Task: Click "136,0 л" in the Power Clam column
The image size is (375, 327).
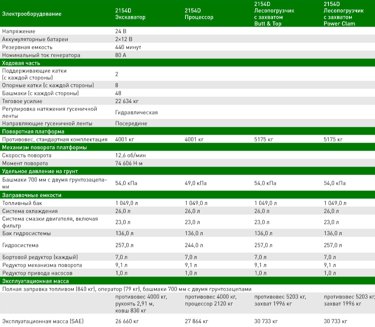Action: click(x=333, y=234)
